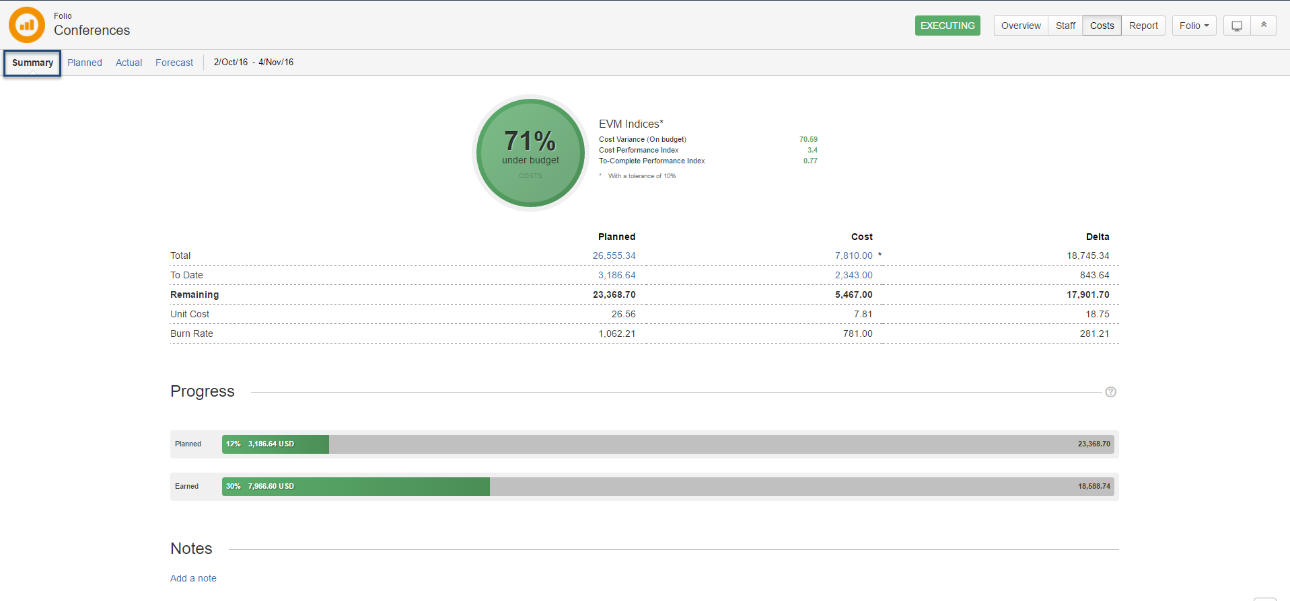The width and height of the screenshot is (1290, 601).
Task: Open the Actual costs tab
Action: point(129,63)
